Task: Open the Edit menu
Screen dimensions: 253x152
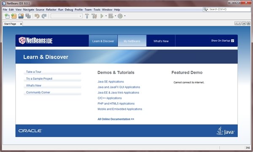Action: (11, 10)
